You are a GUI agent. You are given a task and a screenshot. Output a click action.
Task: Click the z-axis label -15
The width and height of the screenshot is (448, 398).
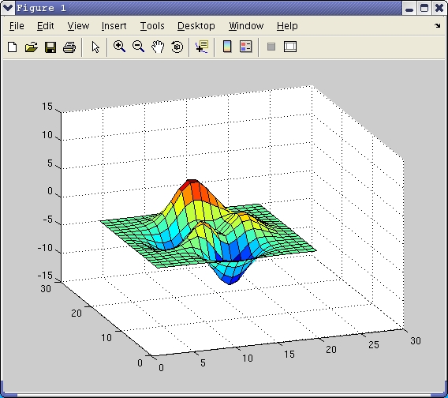46,276
